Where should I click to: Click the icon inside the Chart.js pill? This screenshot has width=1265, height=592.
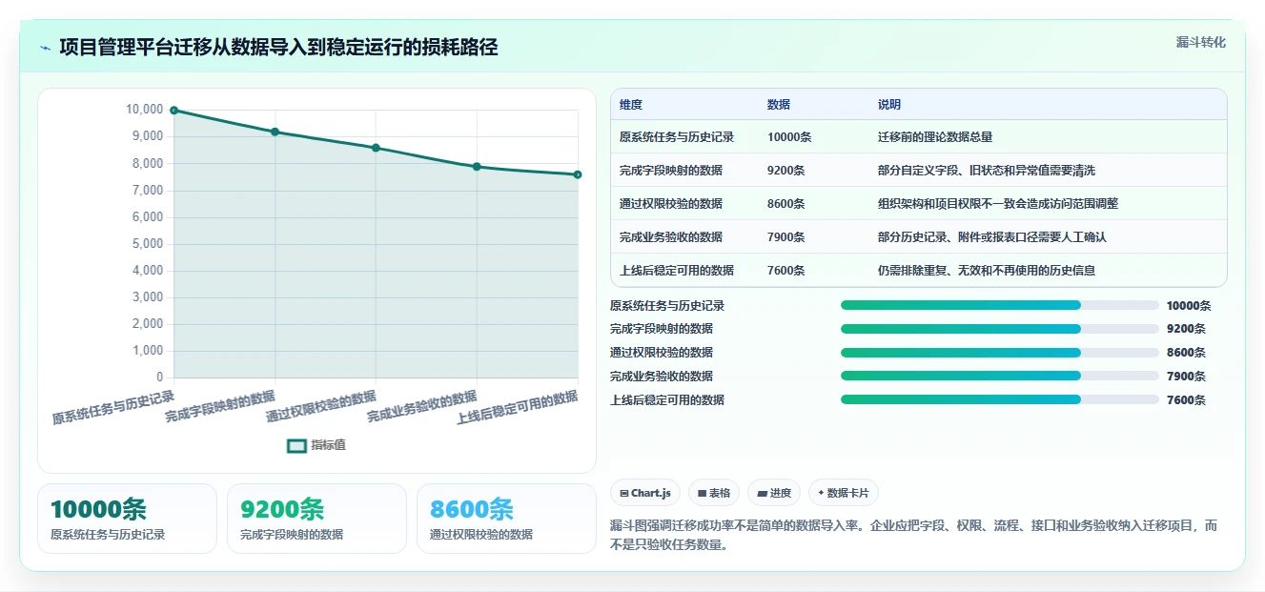click(x=623, y=494)
